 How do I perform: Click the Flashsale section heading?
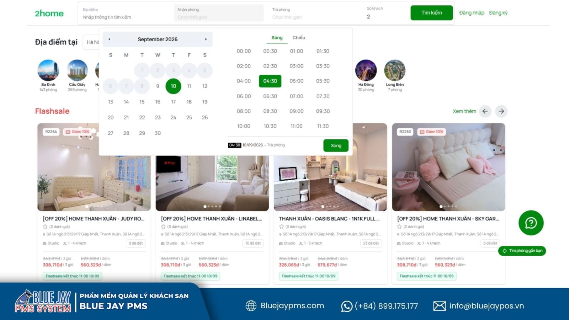(x=52, y=111)
